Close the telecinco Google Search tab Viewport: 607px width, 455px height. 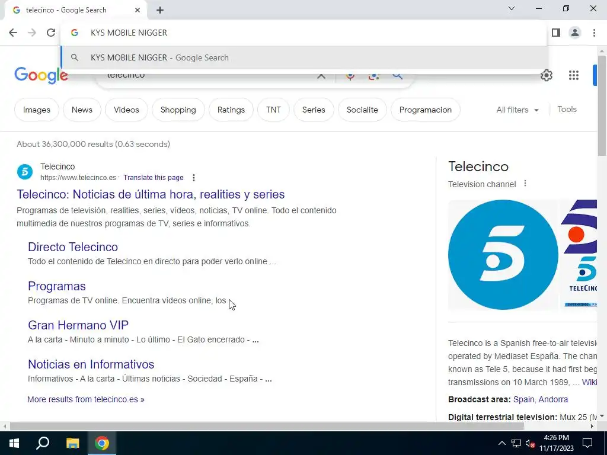(138, 10)
